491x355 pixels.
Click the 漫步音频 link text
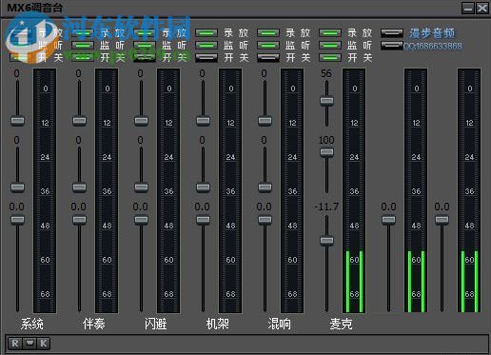(x=432, y=33)
